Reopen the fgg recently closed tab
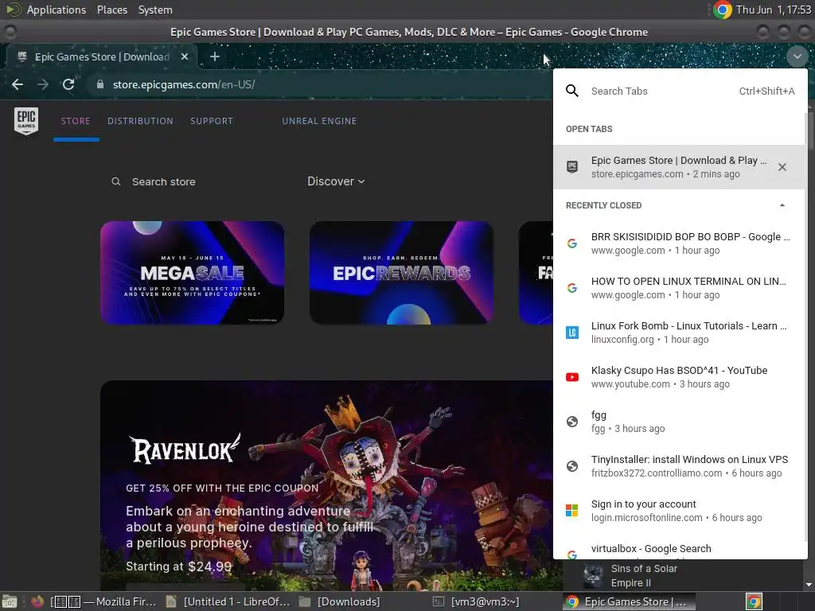The height and width of the screenshot is (611, 815). tap(680, 422)
